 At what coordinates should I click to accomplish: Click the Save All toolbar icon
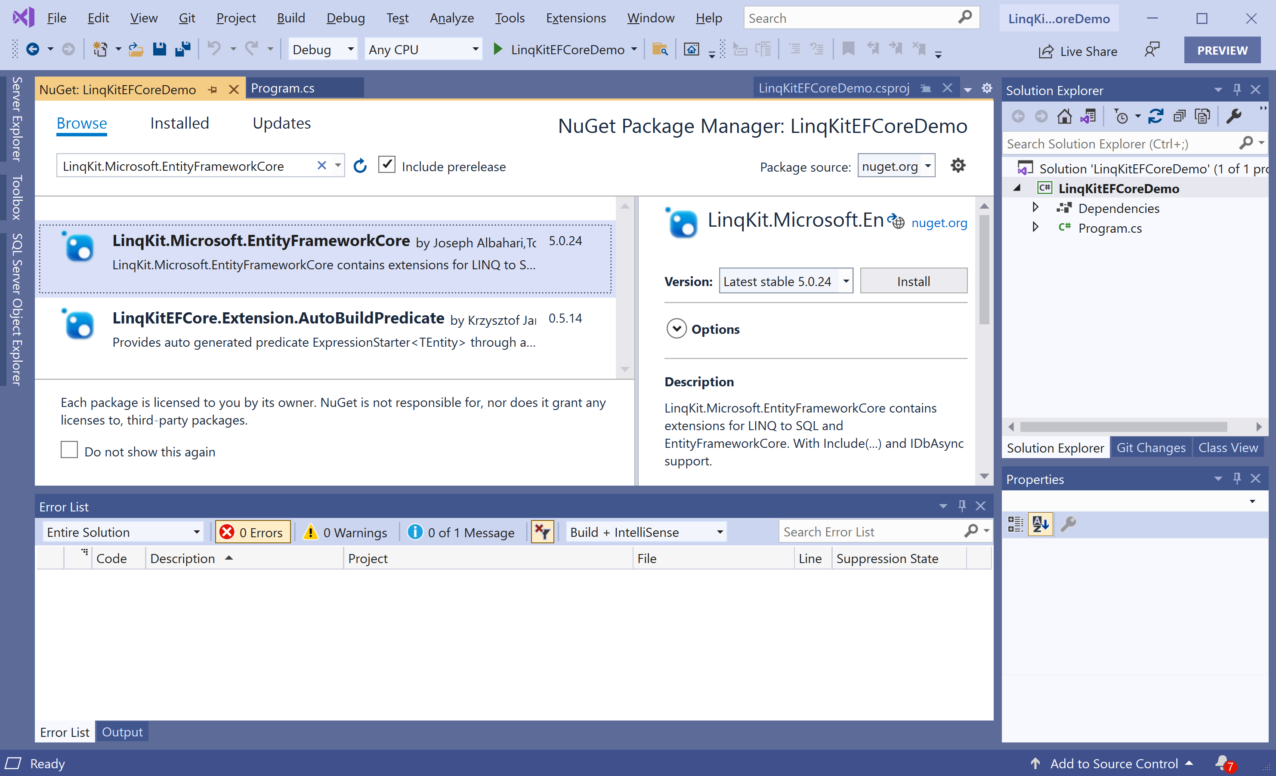[x=182, y=50]
